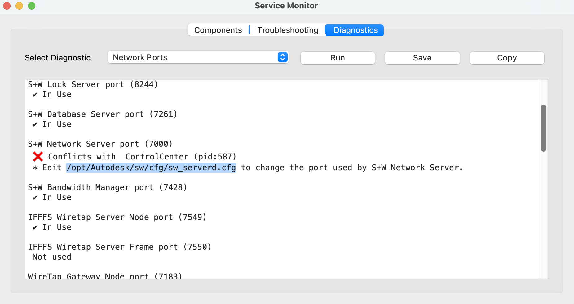Screen dimensions: 574x304
Task: Click the green zoom button in the titlebar
Action: [31, 6]
